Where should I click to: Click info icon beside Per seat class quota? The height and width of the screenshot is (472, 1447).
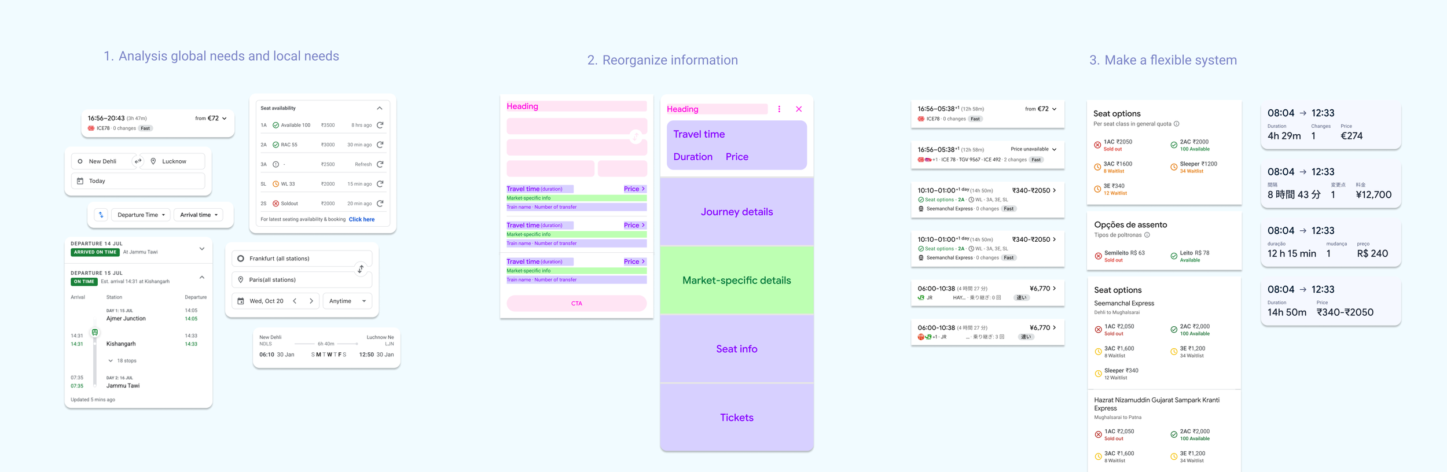click(1177, 124)
